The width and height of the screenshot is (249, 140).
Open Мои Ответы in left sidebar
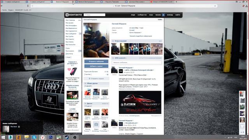[x=70, y=42]
